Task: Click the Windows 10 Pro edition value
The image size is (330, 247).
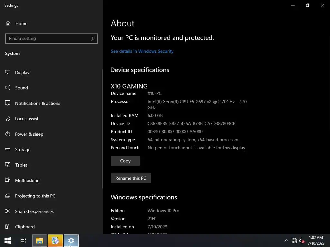Action: (x=163, y=211)
